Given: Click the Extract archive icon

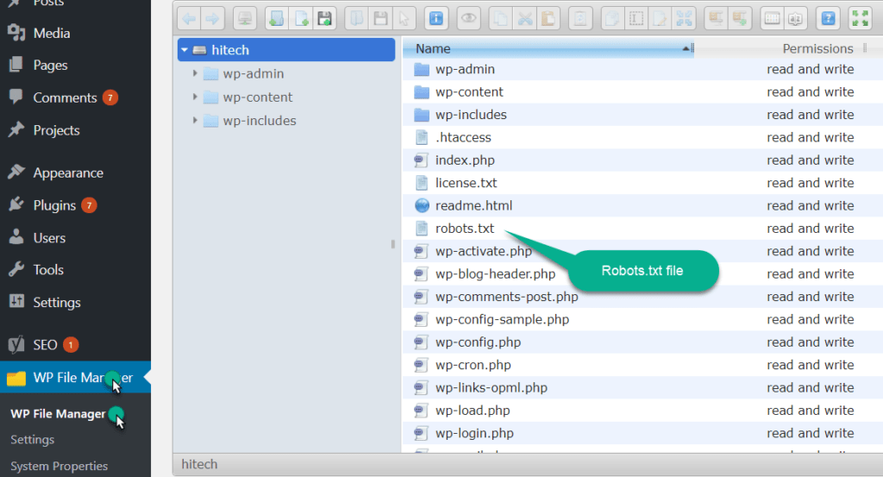Looking at the screenshot, I should click(x=716, y=19).
